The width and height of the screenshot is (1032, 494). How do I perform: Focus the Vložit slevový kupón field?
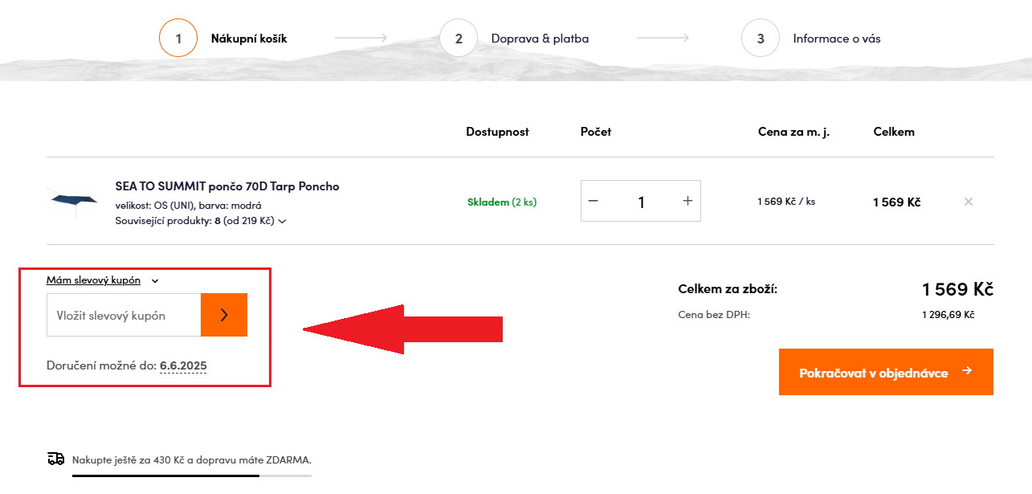124,315
